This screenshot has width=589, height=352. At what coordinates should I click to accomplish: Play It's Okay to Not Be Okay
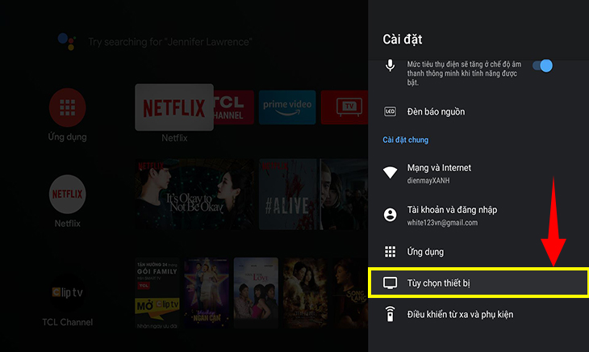195,195
